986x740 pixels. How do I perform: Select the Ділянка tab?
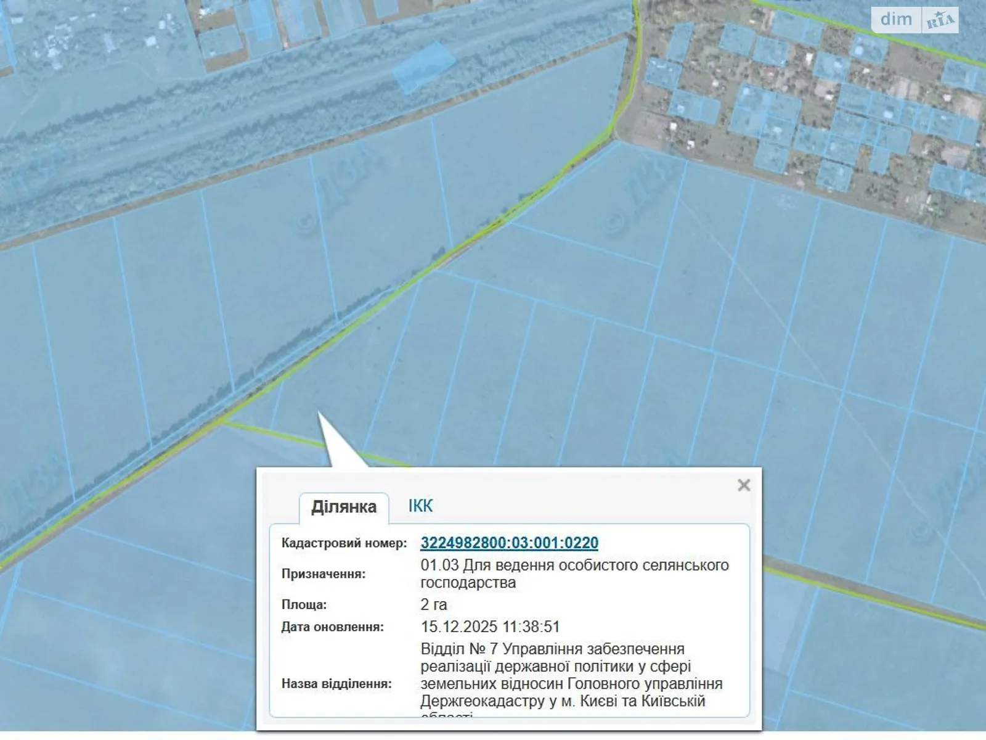point(344,507)
